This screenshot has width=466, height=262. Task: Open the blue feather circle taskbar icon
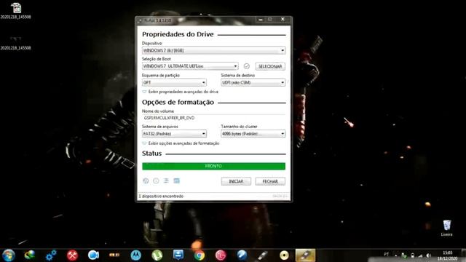click(242, 255)
